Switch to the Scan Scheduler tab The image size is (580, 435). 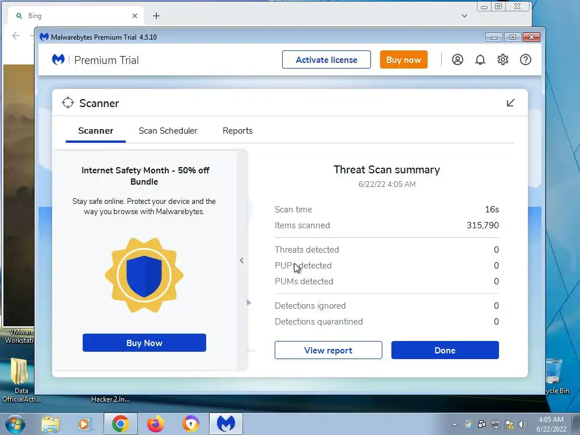[x=168, y=131]
